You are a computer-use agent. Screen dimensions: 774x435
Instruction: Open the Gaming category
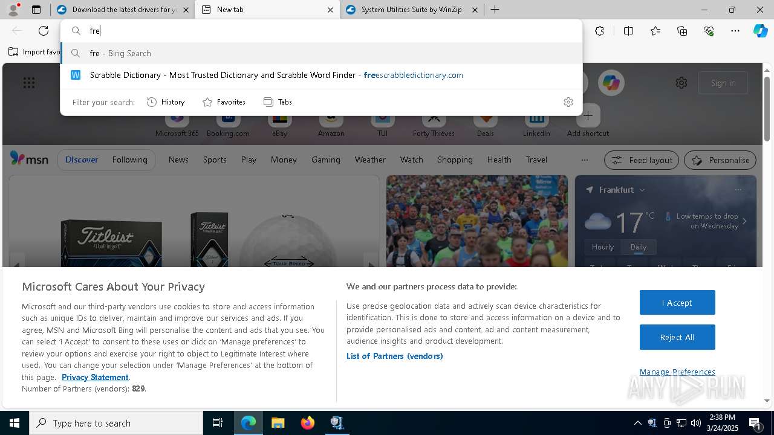326,159
